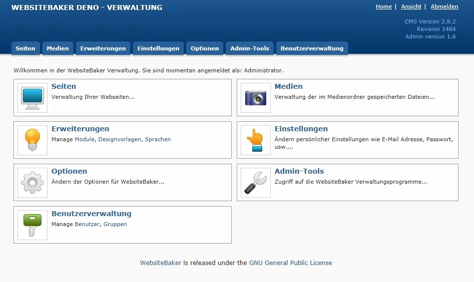The width and height of the screenshot is (474, 282).
Task: Click the 'Revision 1484' text
Action: coord(436,29)
